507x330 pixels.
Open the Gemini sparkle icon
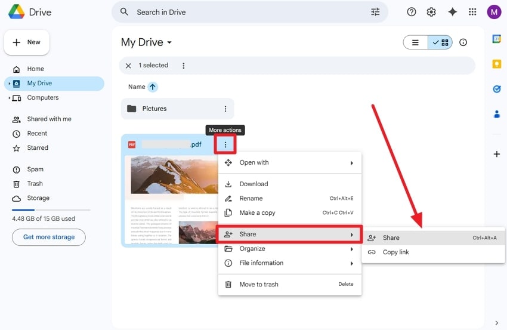pyautogui.click(x=452, y=13)
